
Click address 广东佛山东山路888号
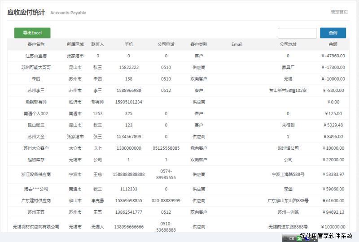coord(288,201)
